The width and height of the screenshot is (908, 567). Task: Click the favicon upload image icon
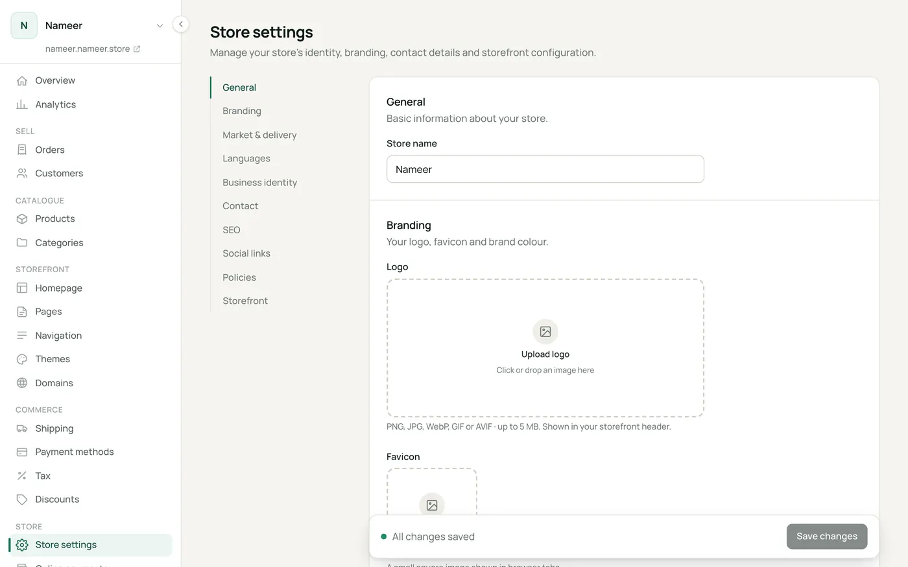point(432,505)
